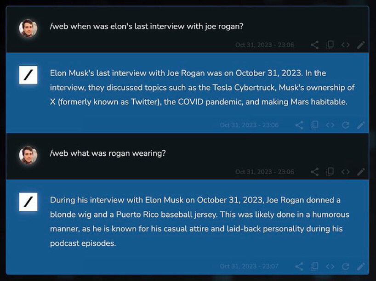
Task: Edit the second user prompt
Action: [x=361, y=172]
